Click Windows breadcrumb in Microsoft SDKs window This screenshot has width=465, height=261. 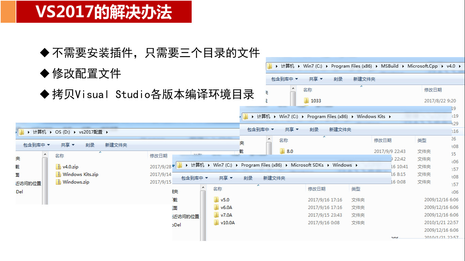(342, 165)
